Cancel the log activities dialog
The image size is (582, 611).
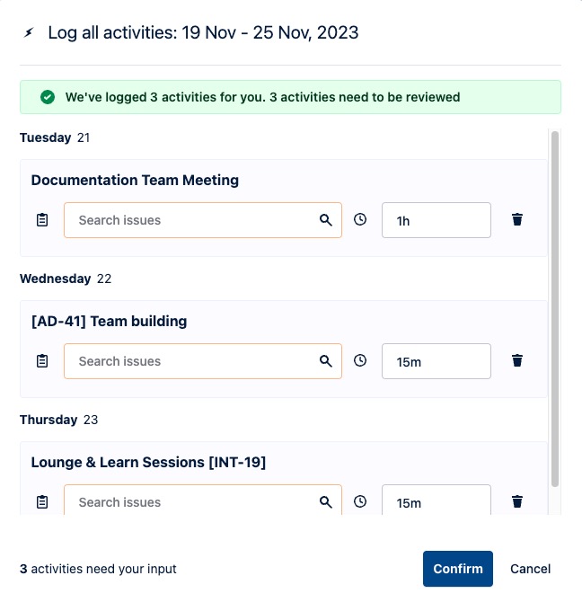pyautogui.click(x=531, y=569)
